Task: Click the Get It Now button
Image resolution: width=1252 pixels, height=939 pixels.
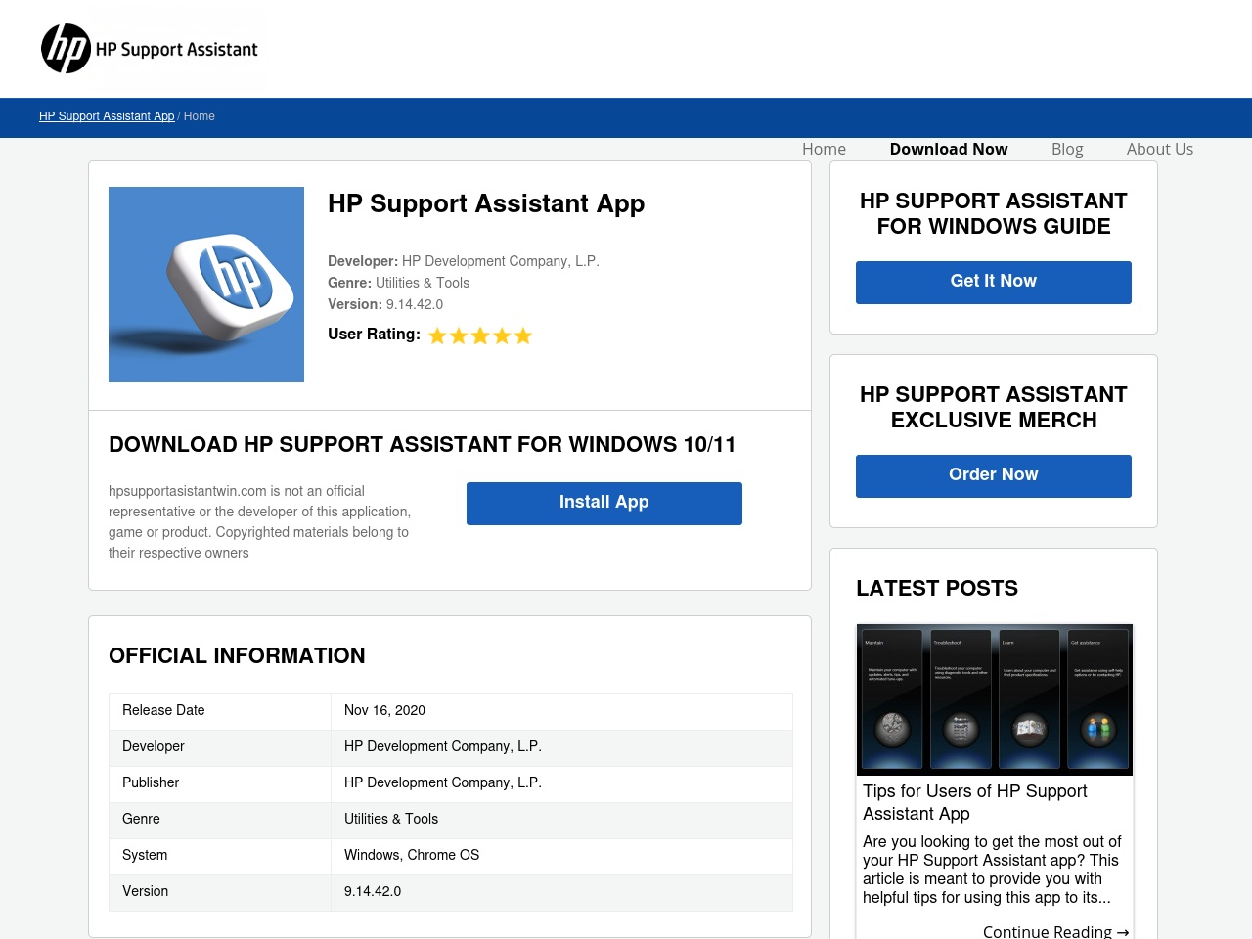Action: click(x=994, y=283)
